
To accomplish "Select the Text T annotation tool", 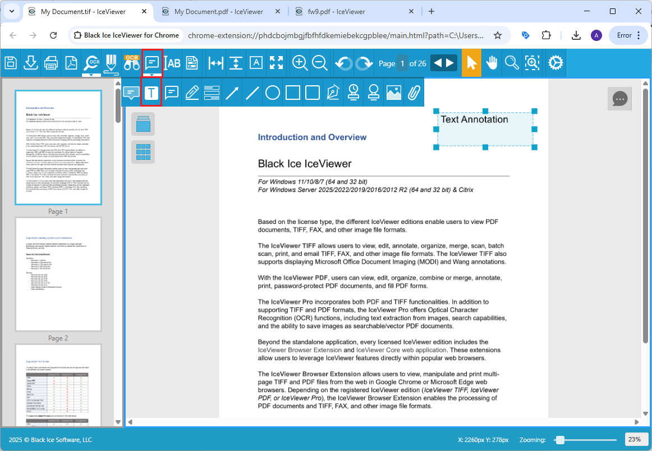I will click(x=151, y=93).
